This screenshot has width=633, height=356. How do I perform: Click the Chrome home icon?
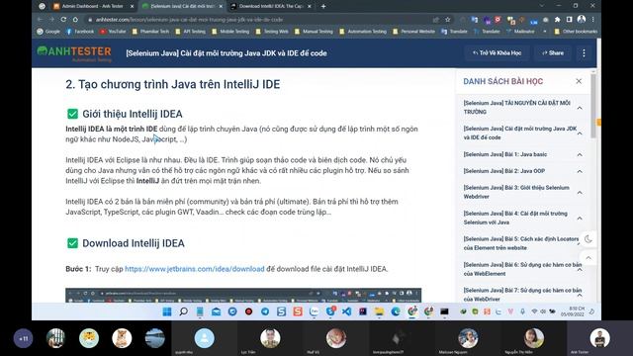[x=75, y=20]
